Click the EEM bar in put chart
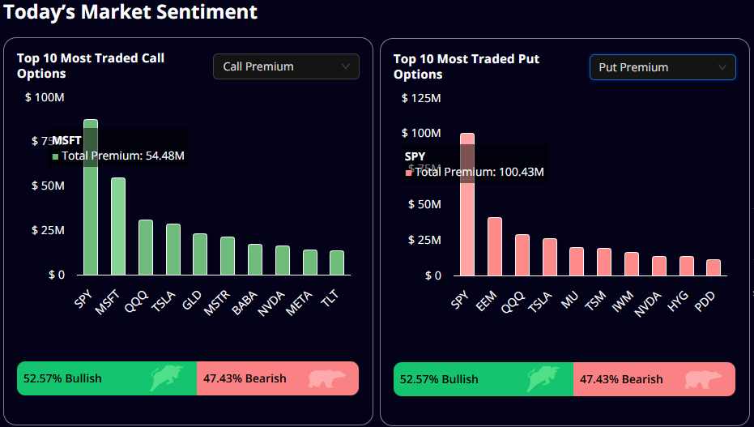 tap(495, 246)
